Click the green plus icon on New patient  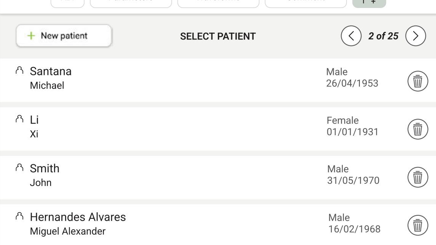pos(30,35)
